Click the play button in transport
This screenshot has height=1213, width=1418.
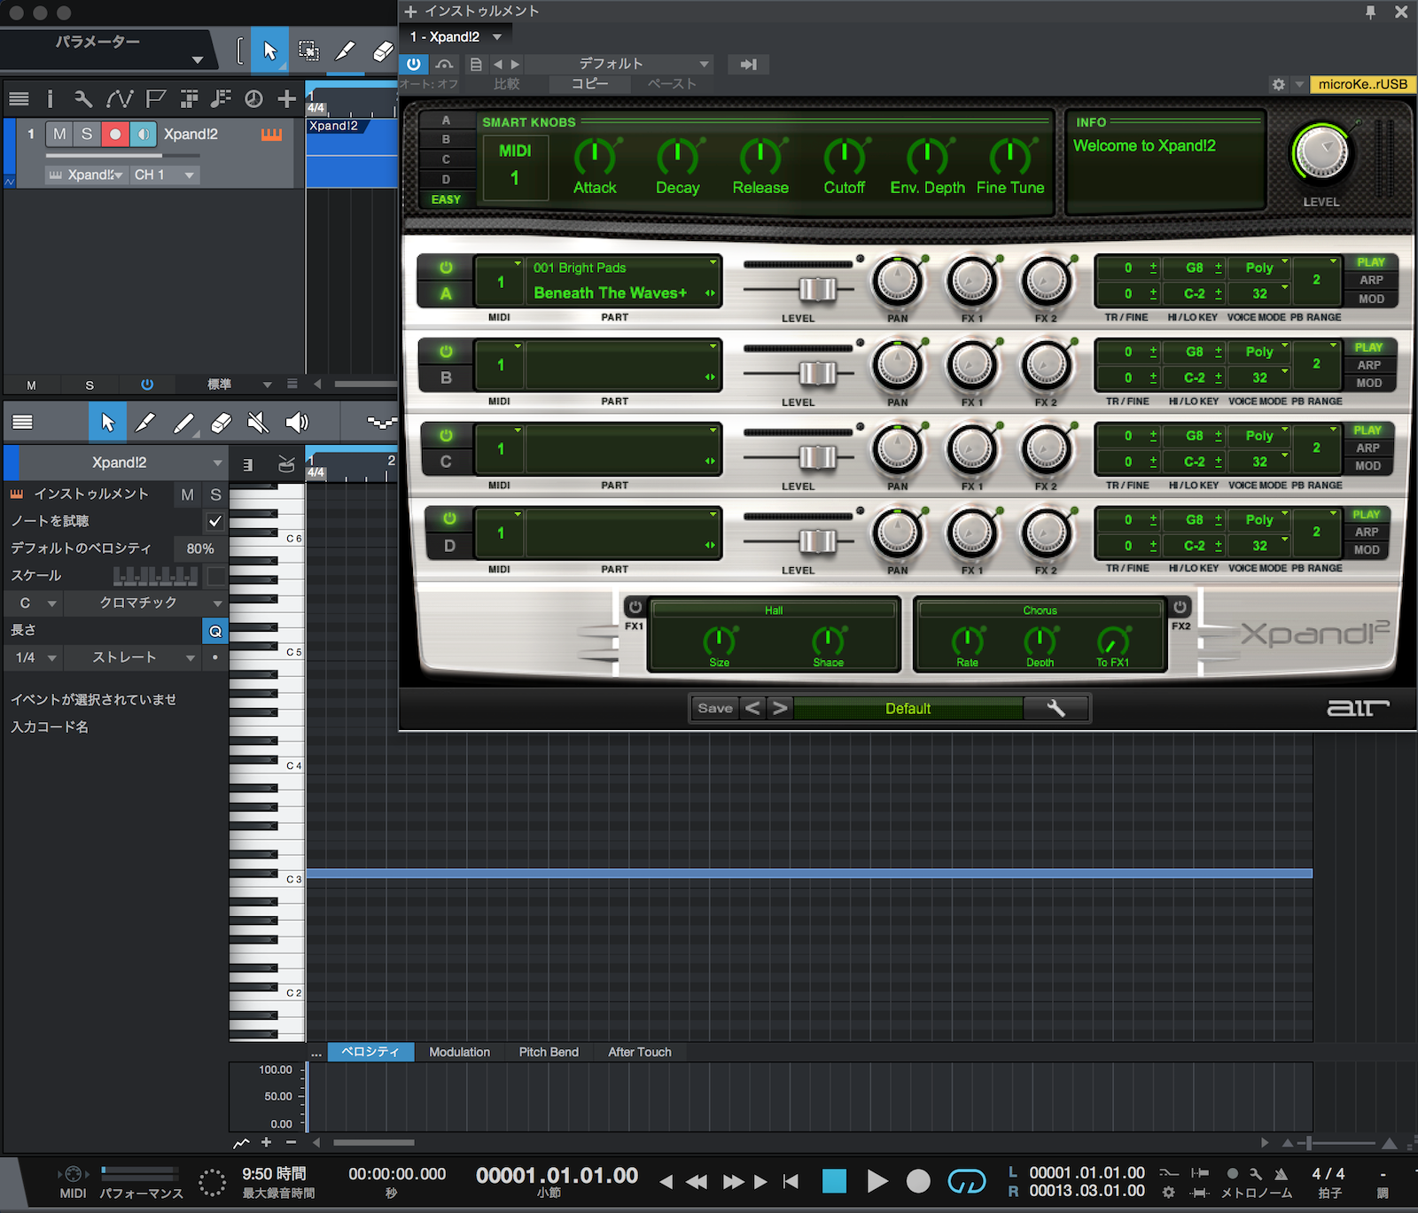877,1181
